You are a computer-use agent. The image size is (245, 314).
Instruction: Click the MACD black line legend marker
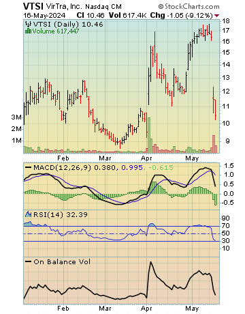tap(28, 167)
